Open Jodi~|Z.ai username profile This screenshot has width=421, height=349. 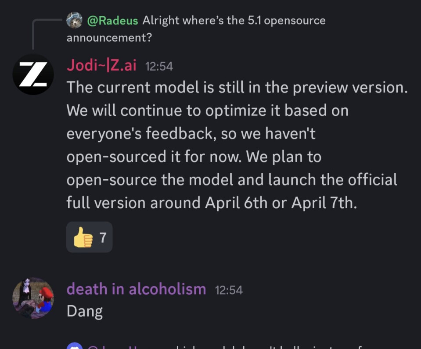tap(101, 65)
